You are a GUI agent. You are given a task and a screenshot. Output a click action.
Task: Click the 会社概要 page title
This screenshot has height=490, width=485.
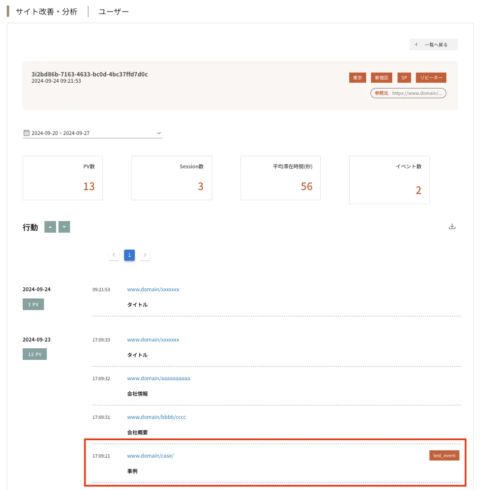[137, 432]
